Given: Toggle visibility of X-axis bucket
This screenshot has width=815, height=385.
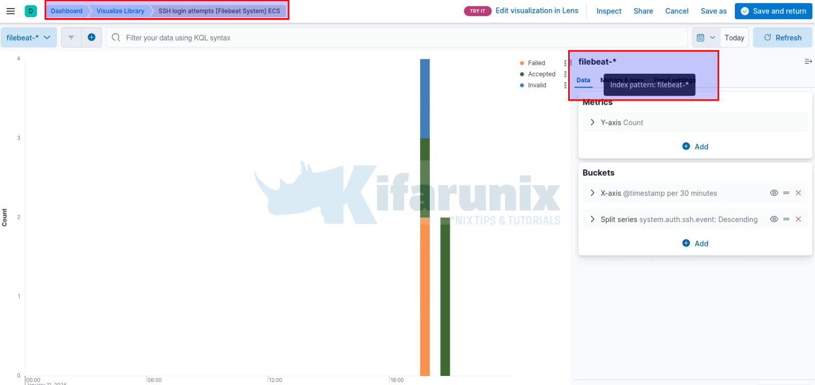Looking at the screenshot, I should [773, 193].
